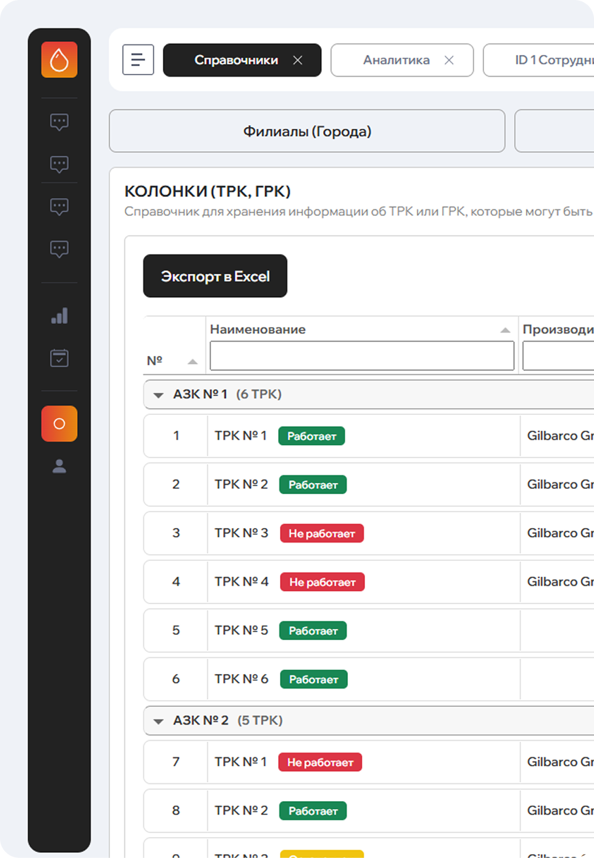Click the Не работает badge on row 3
This screenshot has width=594, height=858.
pyautogui.click(x=322, y=533)
